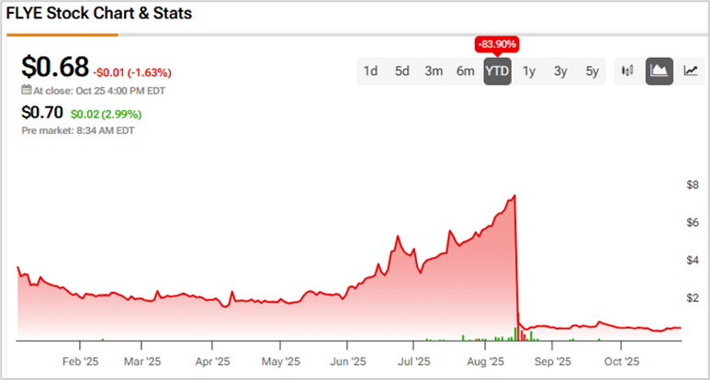Click the -83.90% change badge
Image resolution: width=710 pixels, height=380 pixels.
(497, 44)
